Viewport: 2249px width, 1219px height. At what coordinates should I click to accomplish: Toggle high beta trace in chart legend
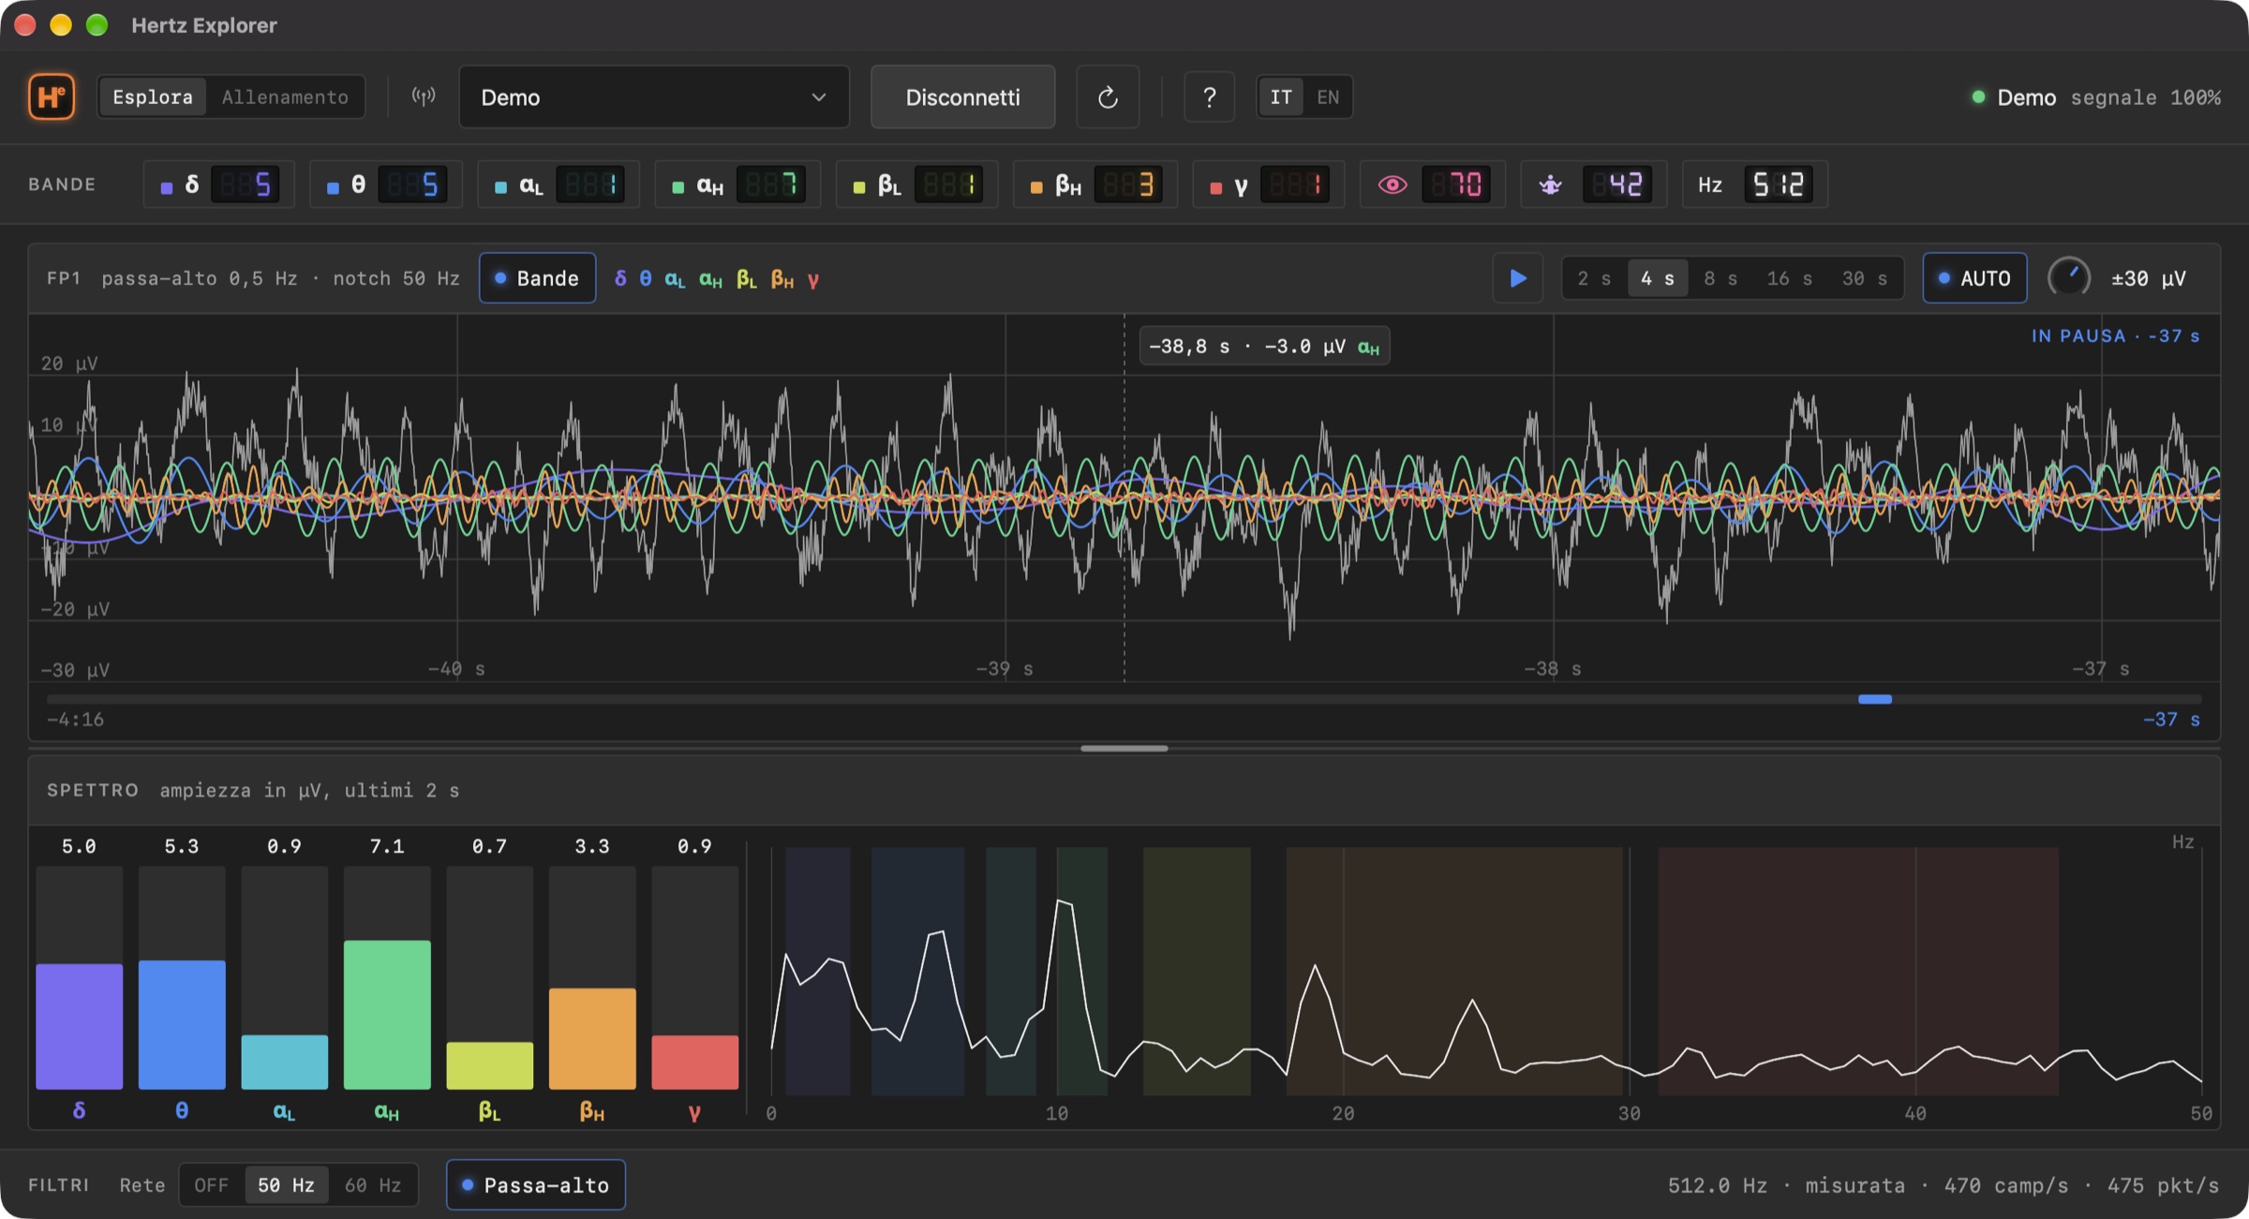(782, 279)
